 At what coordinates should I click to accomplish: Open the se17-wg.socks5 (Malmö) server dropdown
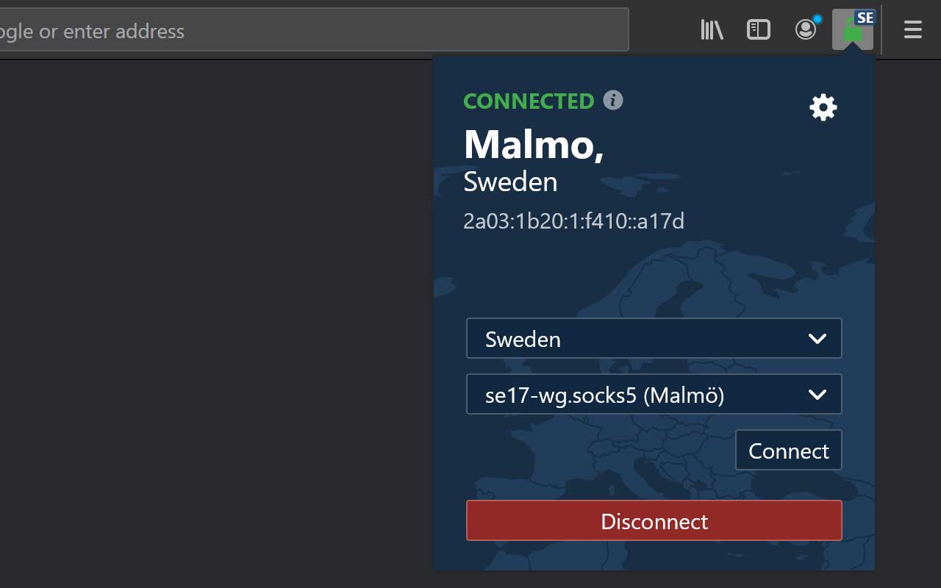654,395
